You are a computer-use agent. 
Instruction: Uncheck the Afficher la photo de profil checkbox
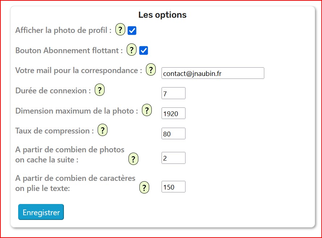tap(132, 31)
